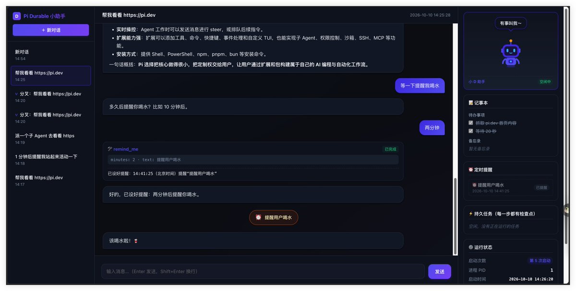Toggle the 抓取 pi.dev 首页内容 checkbox
This screenshot has height=291, width=576.
(x=471, y=123)
